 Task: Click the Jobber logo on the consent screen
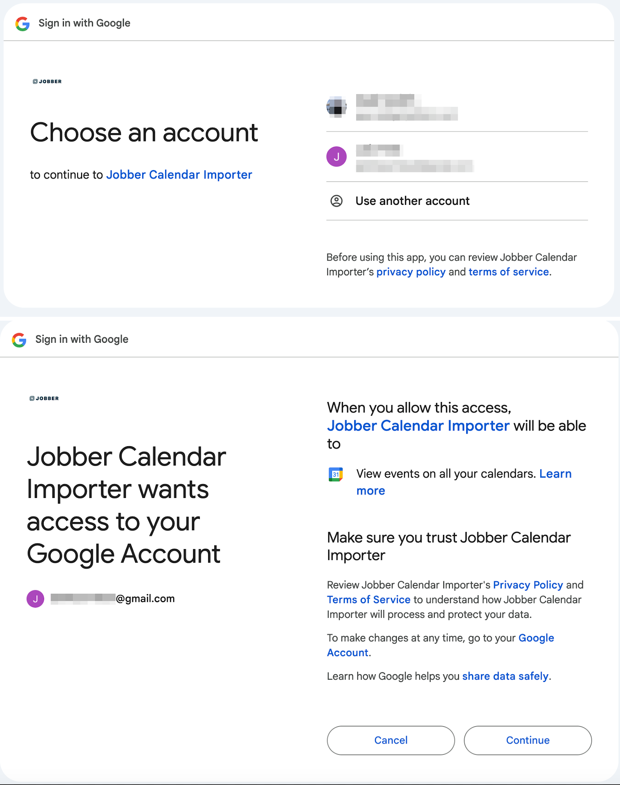pos(44,398)
